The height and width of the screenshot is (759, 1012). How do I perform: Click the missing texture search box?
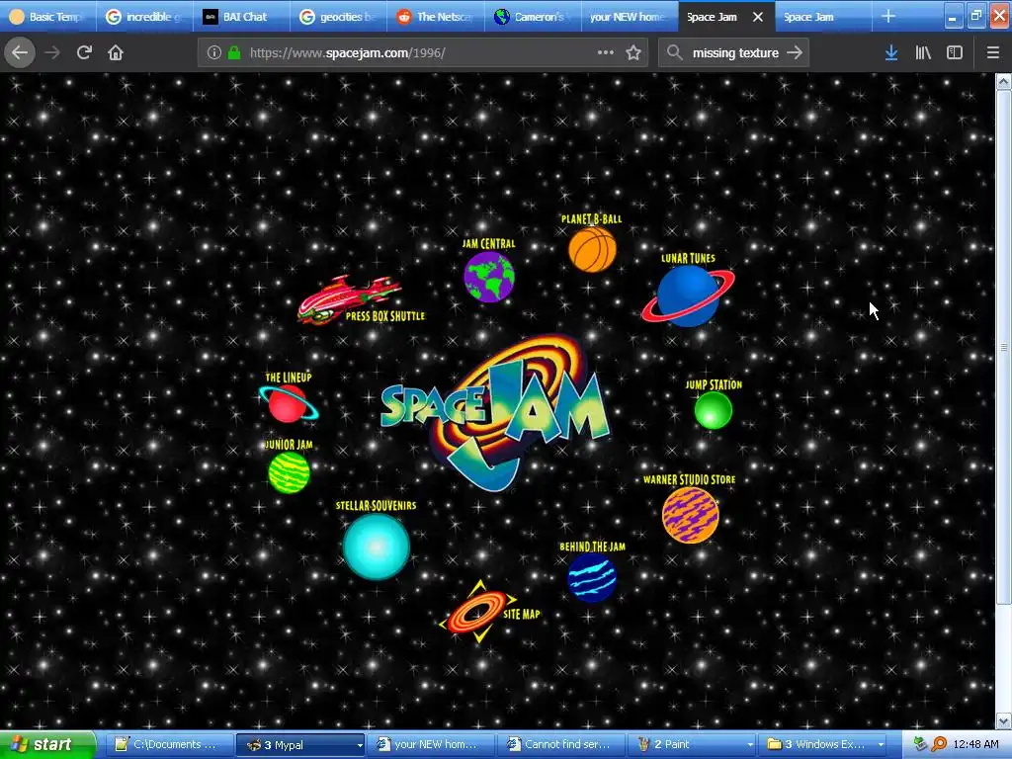(x=735, y=53)
